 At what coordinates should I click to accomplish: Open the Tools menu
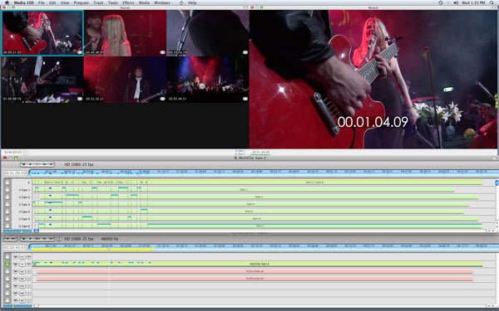click(x=112, y=2)
